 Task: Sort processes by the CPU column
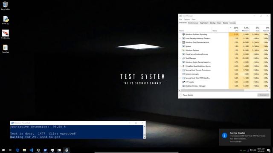(x=234, y=29)
